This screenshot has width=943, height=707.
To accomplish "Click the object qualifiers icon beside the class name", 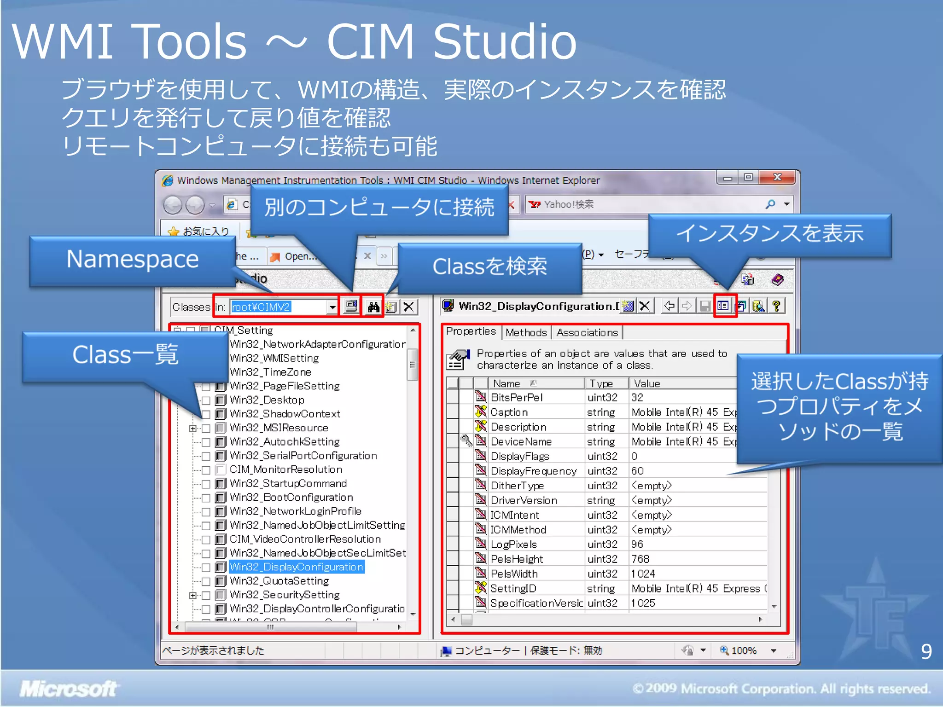I will click(628, 306).
